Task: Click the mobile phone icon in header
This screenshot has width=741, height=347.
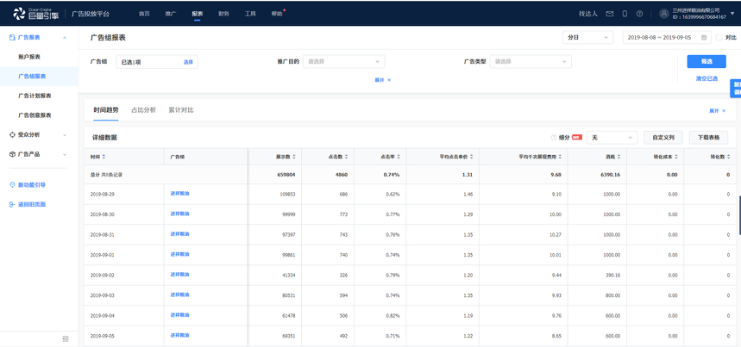Action: click(625, 14)
